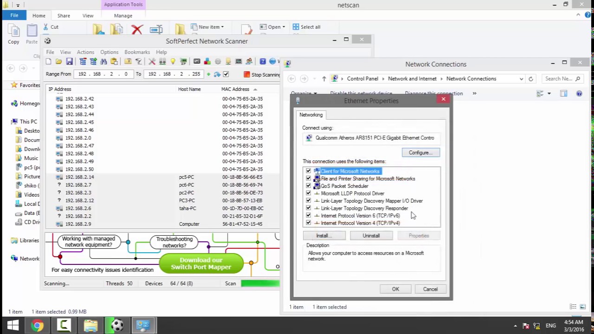Click the Refresh icon in Network Connections address bar
Image resolution: width=594 pixels, height=334 pixels.
point(531,79)
